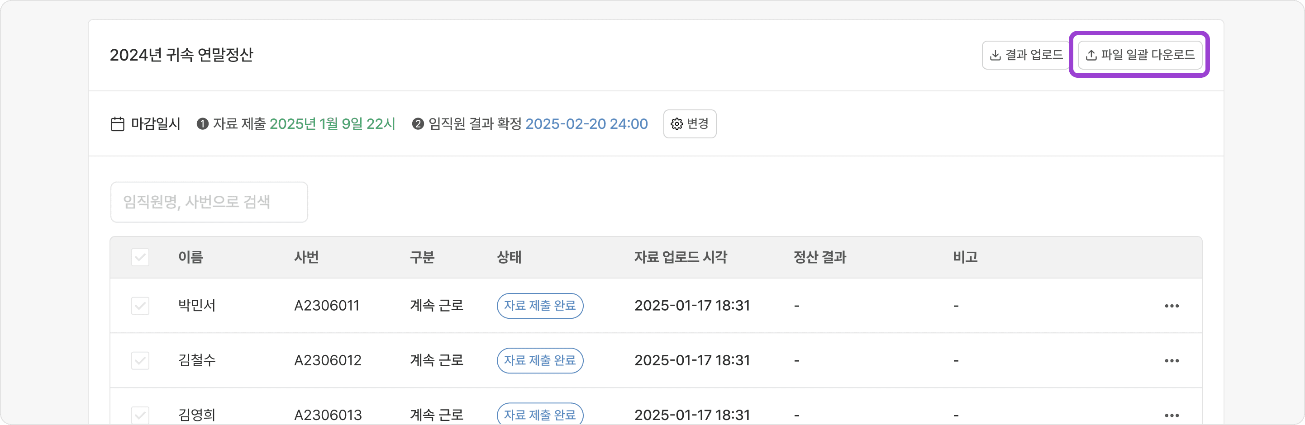Click the 자료 제출 완료 badge for 박민서

click(539, 306)
